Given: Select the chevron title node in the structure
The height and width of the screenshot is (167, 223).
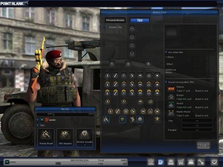Looking at the screenshot, I should click(132, 53).
